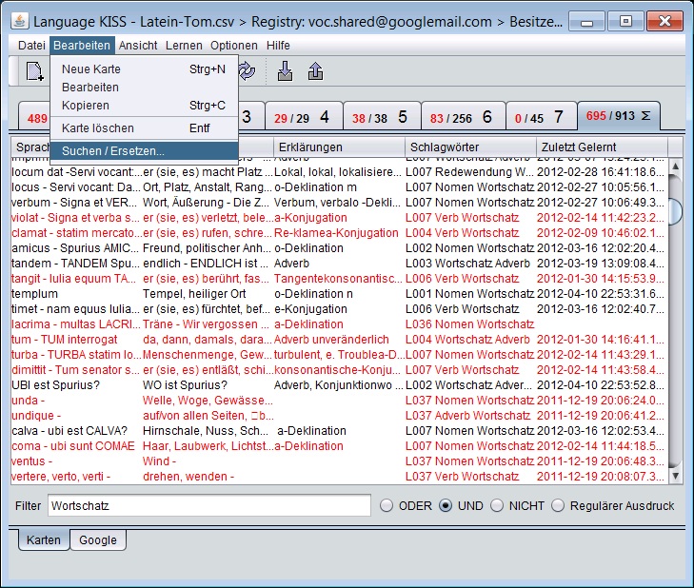The image size is (694, 588).
Task: Click the download arrow toolbar icon
Action: click(285, 70)
